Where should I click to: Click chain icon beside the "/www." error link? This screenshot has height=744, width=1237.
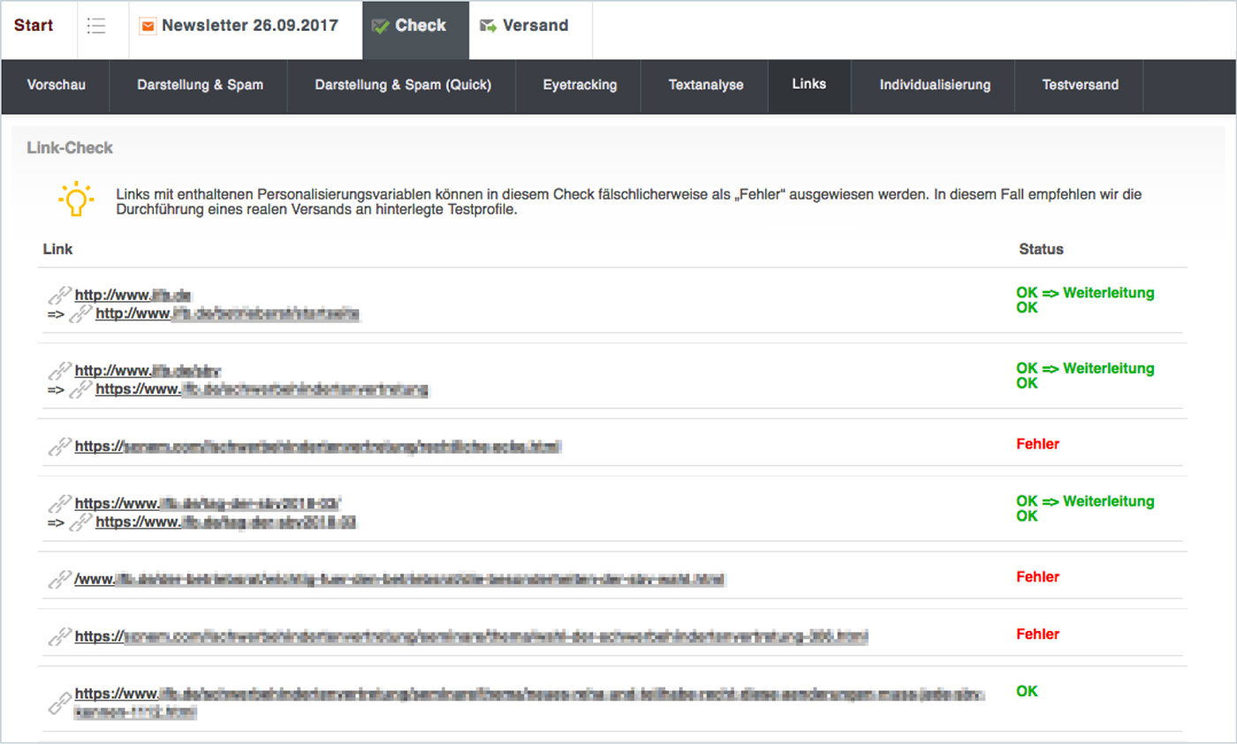pos(59,580)
